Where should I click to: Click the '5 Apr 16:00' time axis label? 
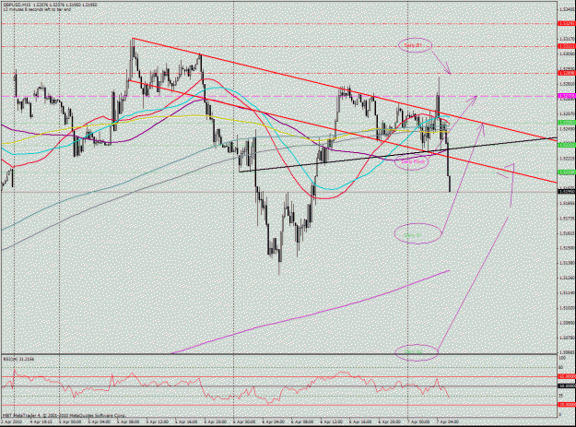[186, 421]
